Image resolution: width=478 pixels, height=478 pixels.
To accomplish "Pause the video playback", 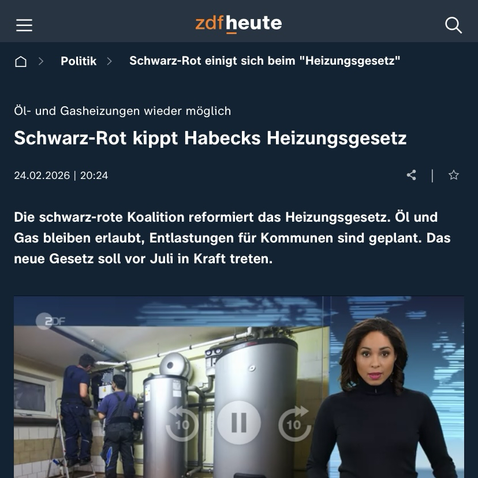I will point(239,423).
